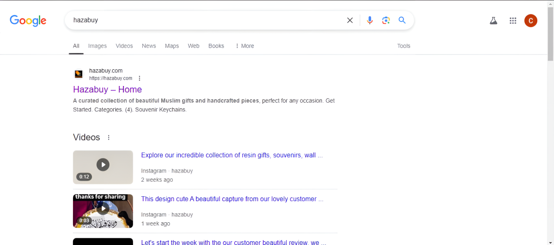Open the Google apps grid
Viewport: 554px width, 245px height.
coord(512,21)
